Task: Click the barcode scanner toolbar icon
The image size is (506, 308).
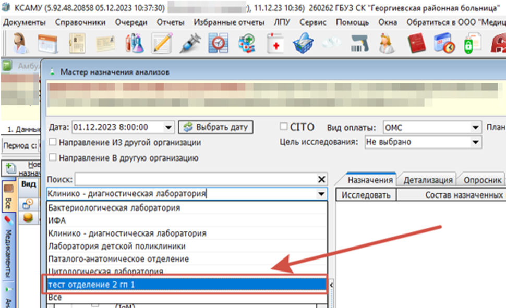Action: click(x=358, y=43)
